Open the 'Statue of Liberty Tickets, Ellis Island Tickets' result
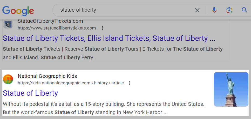251x119 pixels. (109, 39)
